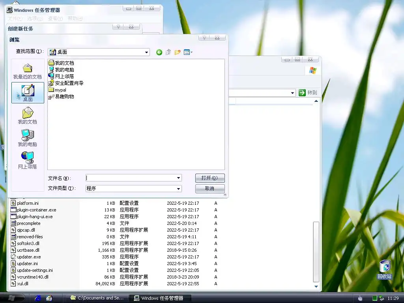Click the network connection tray icon

pyautogui.click(x=382, y=298)
